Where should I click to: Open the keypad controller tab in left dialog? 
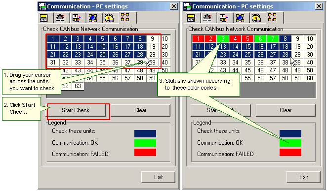(x=44, y=18)
